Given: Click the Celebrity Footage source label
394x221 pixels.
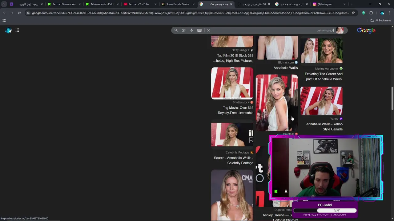Looking at the screenshot, I should click(237, 152).
